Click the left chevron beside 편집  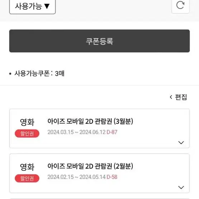[x=171, y=97]
